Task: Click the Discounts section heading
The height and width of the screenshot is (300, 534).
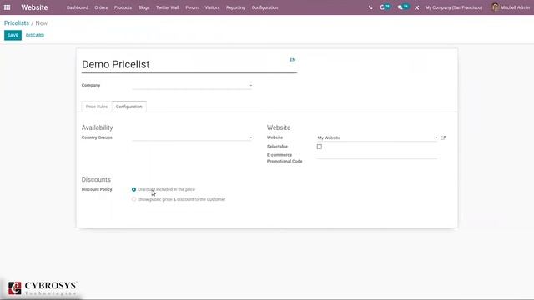Action: 96,179
